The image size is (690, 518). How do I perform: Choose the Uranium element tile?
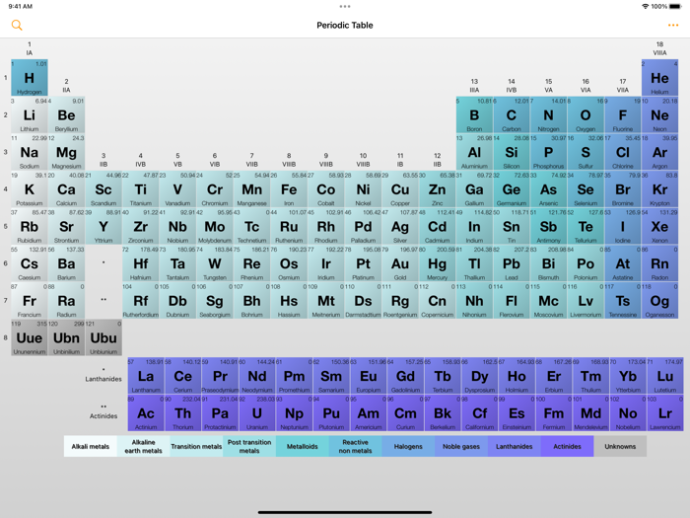tap(257, 412)
